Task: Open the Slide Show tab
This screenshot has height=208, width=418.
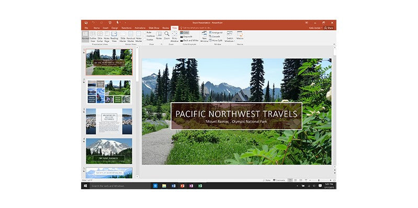Action: tap(154, 28)
